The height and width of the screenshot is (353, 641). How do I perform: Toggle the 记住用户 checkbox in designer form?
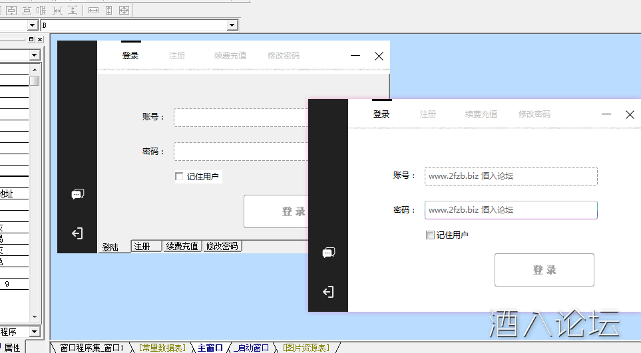coord(179,177)
